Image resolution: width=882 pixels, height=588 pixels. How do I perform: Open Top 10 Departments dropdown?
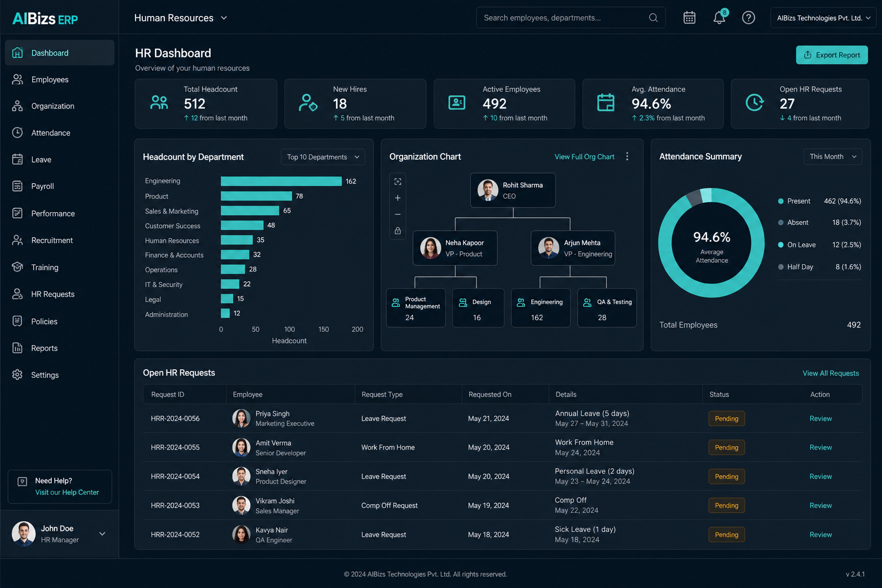[323, 157]
